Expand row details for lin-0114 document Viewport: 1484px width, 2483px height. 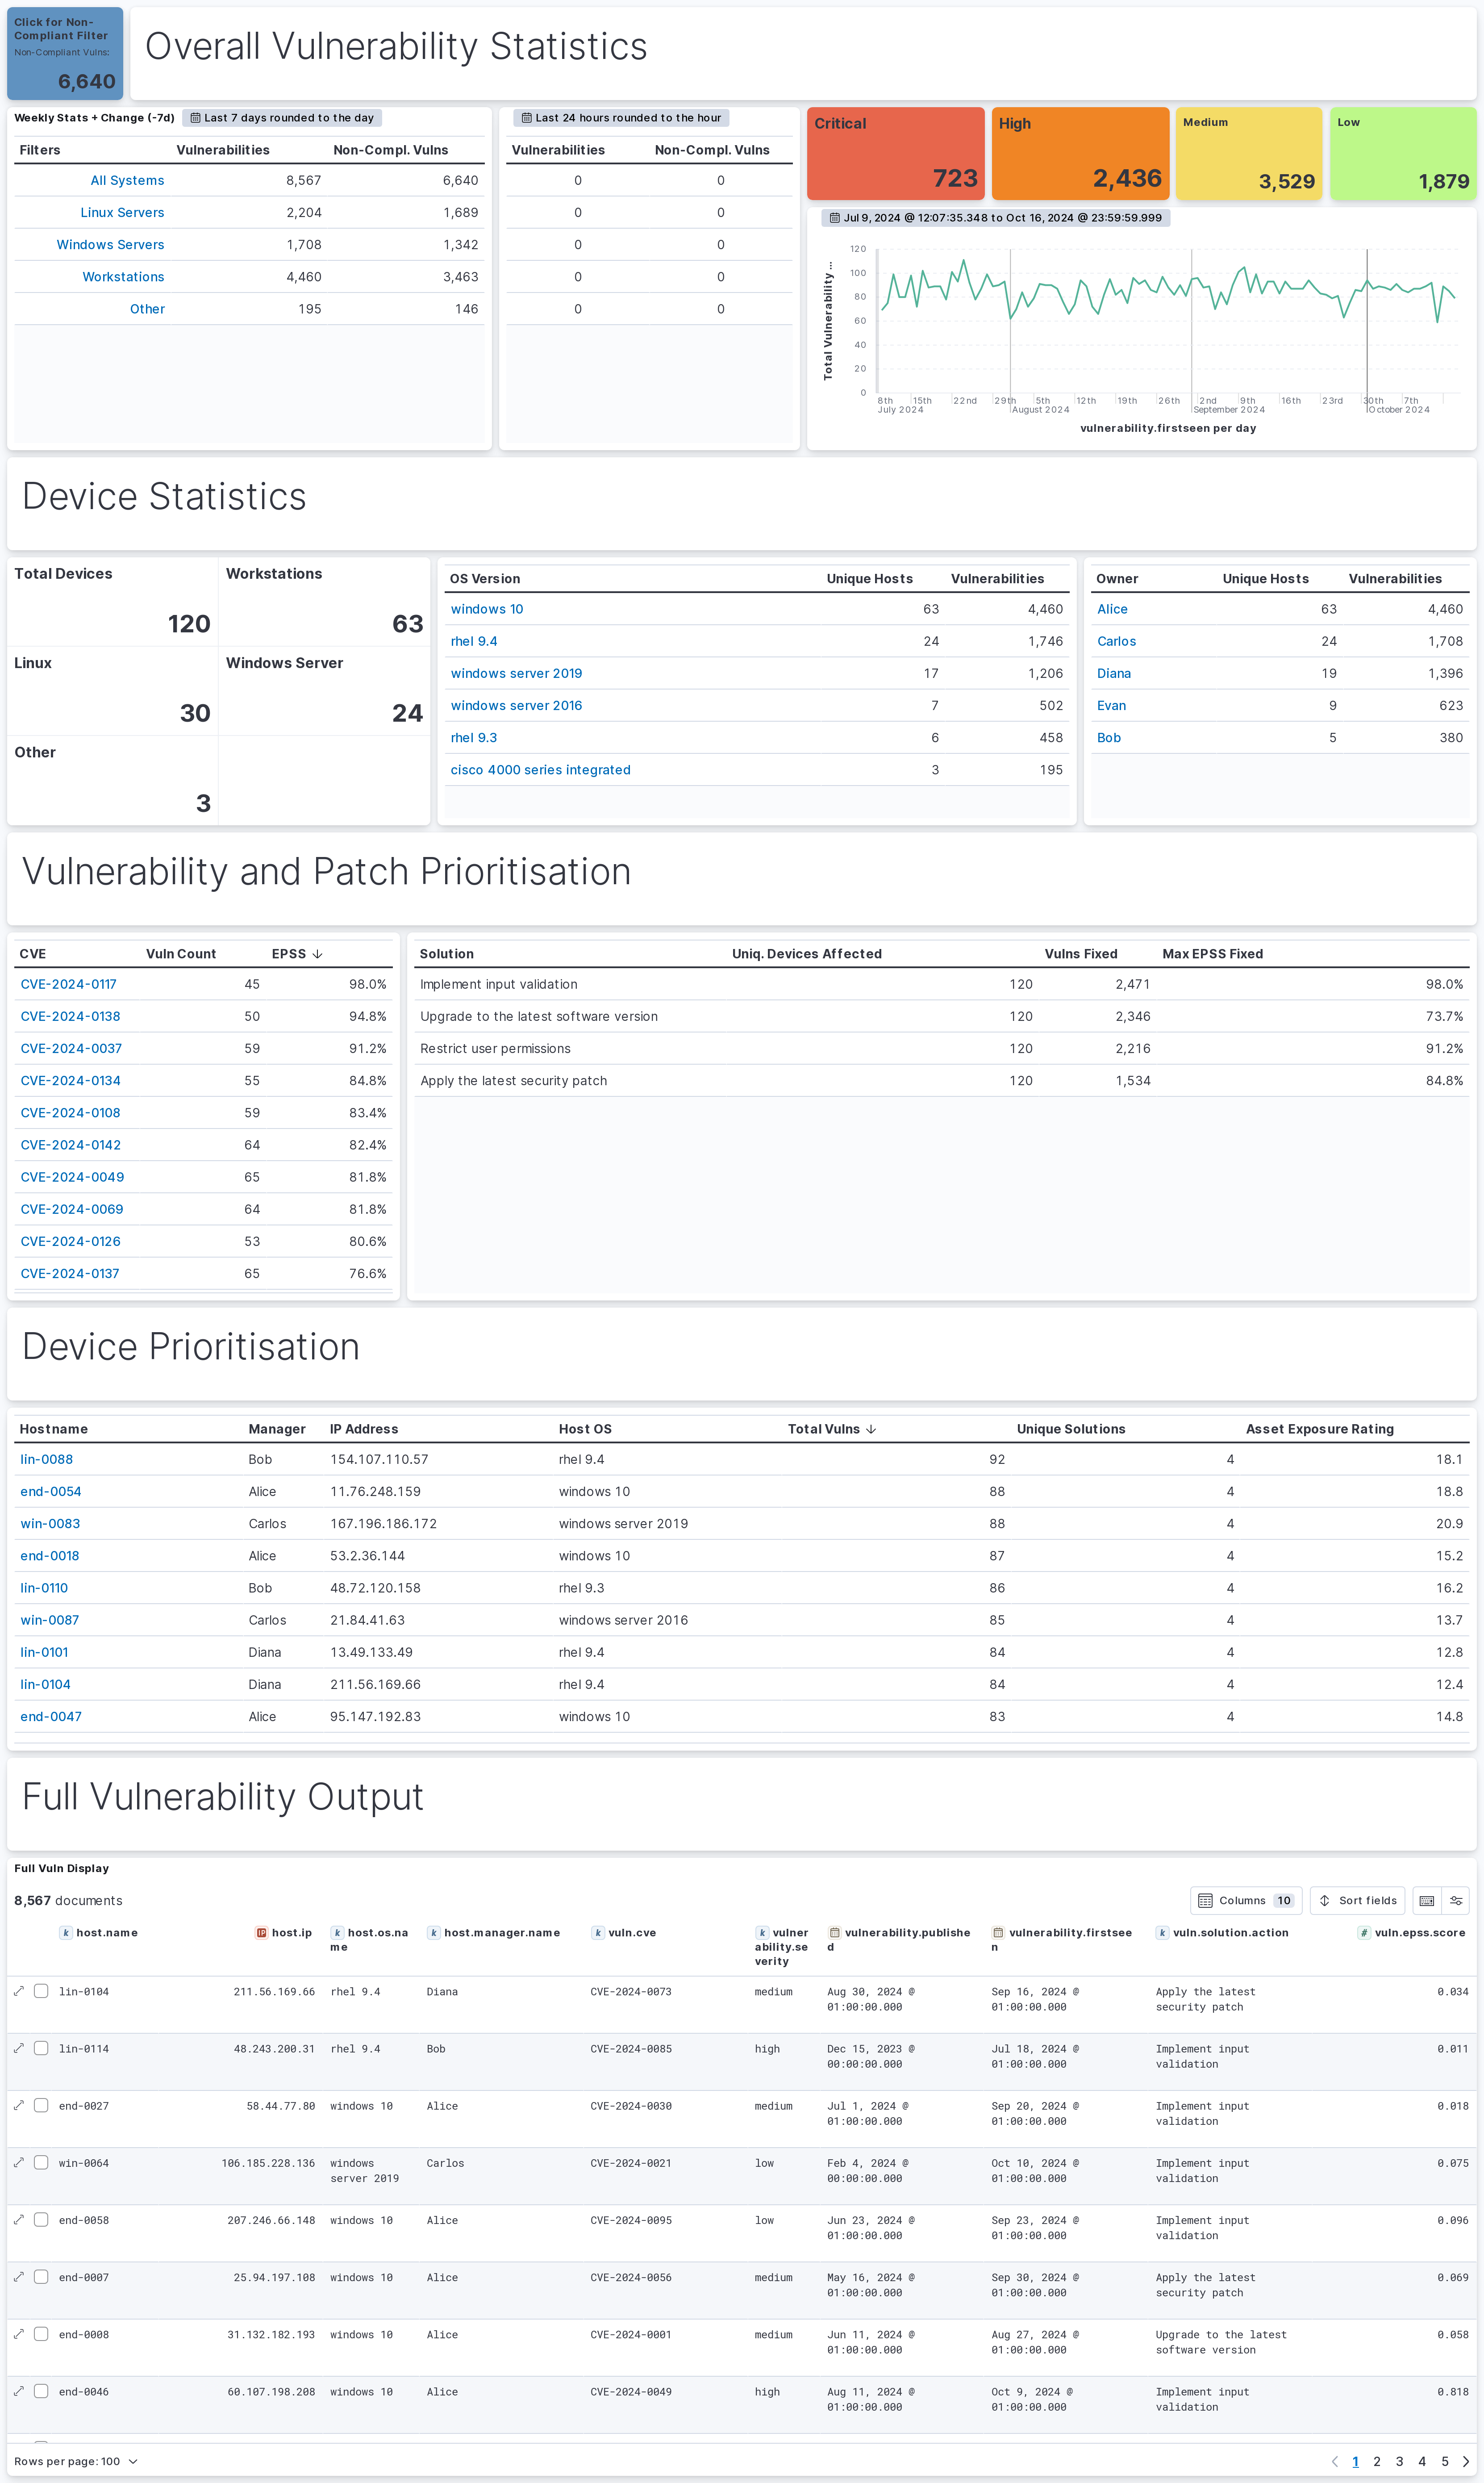click(x=19, y=2048)
